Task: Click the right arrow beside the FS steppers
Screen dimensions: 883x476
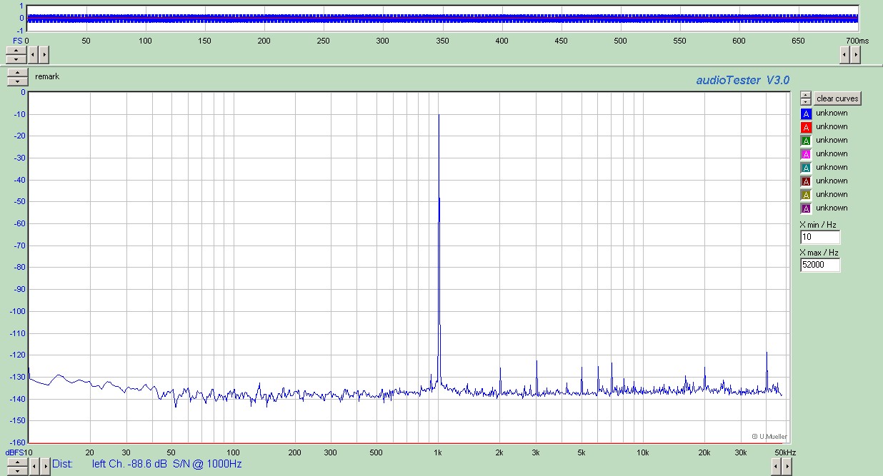Action: 44,54
